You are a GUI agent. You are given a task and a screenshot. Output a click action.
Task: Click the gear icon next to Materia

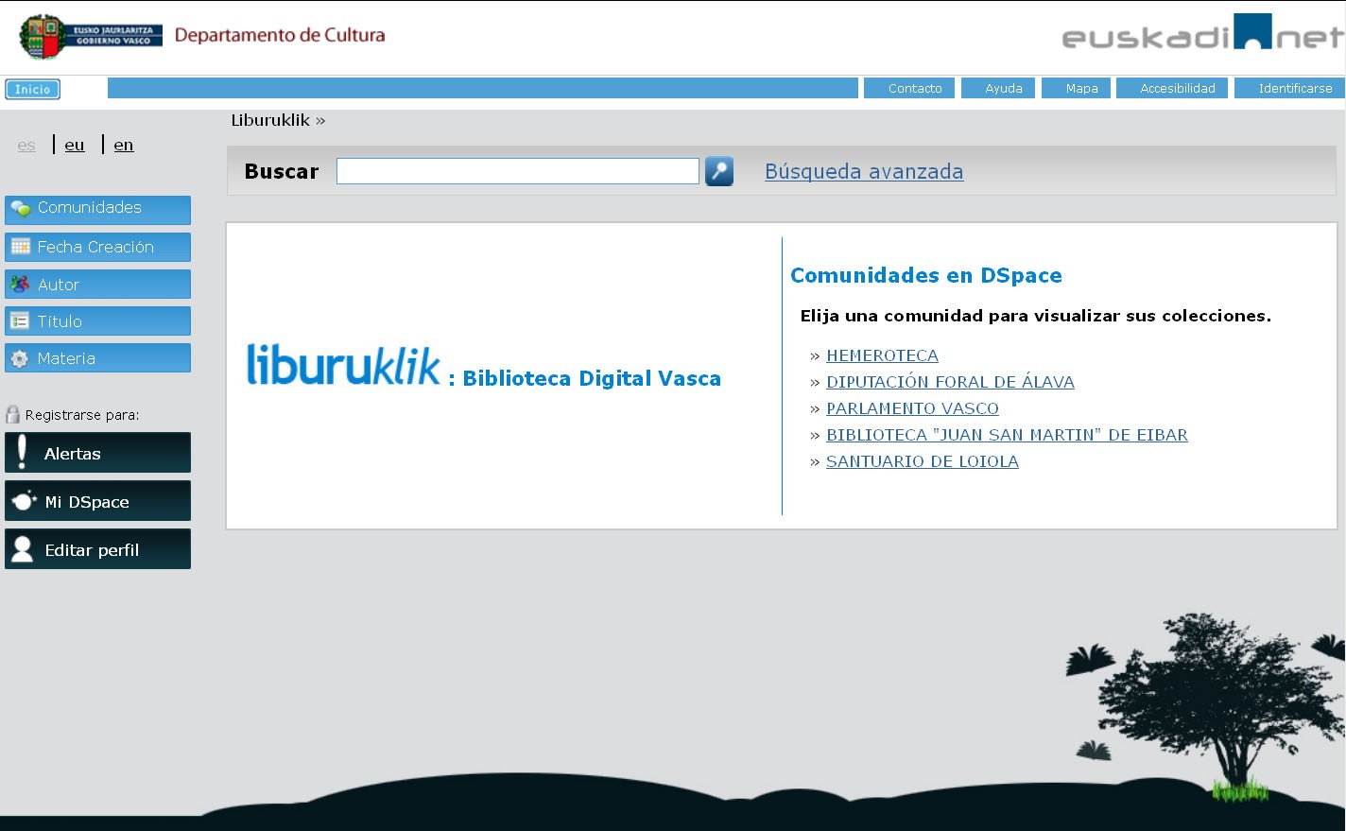pyautogui.click(x=18, y=357)
